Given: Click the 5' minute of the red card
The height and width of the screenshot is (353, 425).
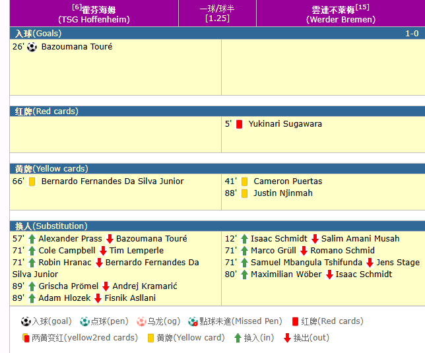Looking at the screenshot, I should coord(228,124).
